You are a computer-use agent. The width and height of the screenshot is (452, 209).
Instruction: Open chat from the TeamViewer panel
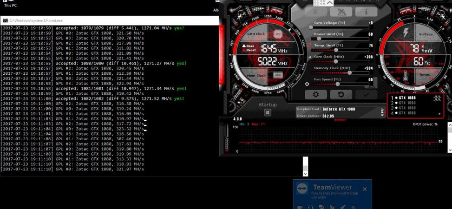[x=321, y=207]
